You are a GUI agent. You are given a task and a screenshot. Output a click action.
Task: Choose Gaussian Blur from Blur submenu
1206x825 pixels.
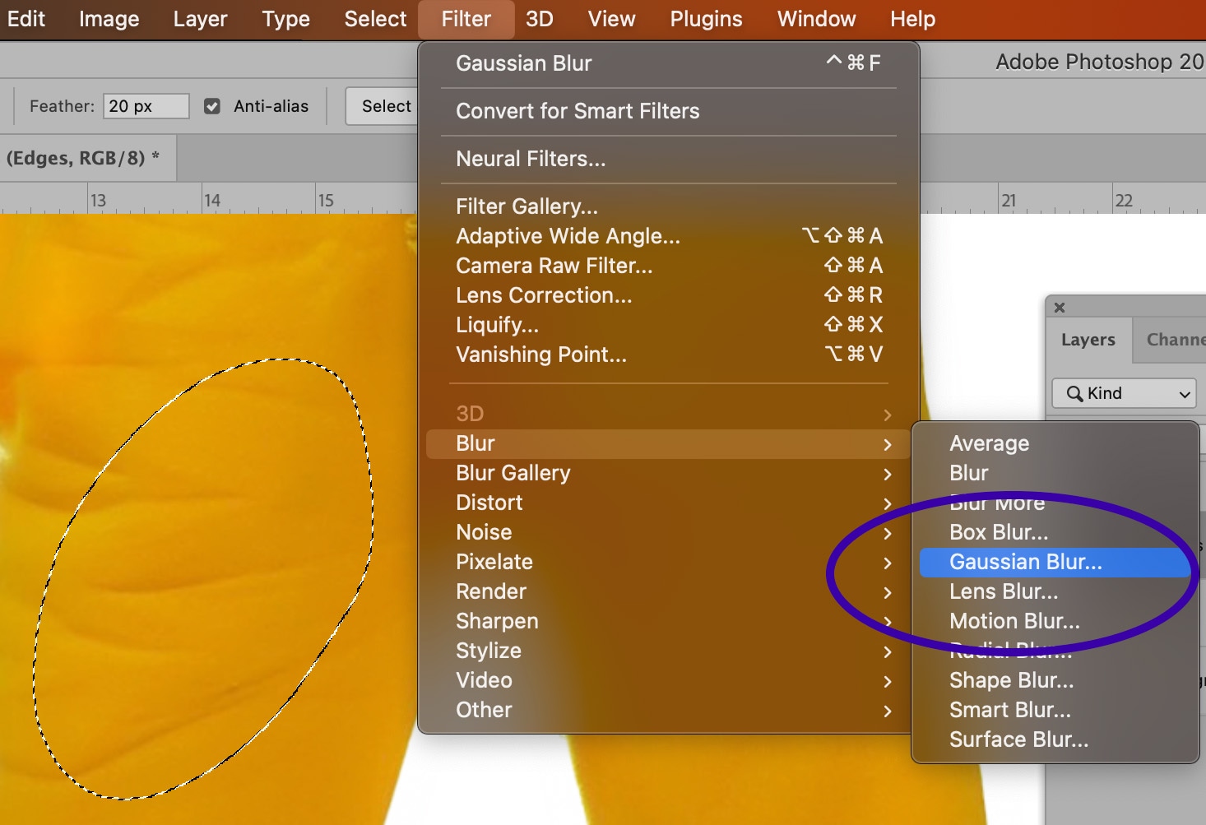[x=1025, y=562]
